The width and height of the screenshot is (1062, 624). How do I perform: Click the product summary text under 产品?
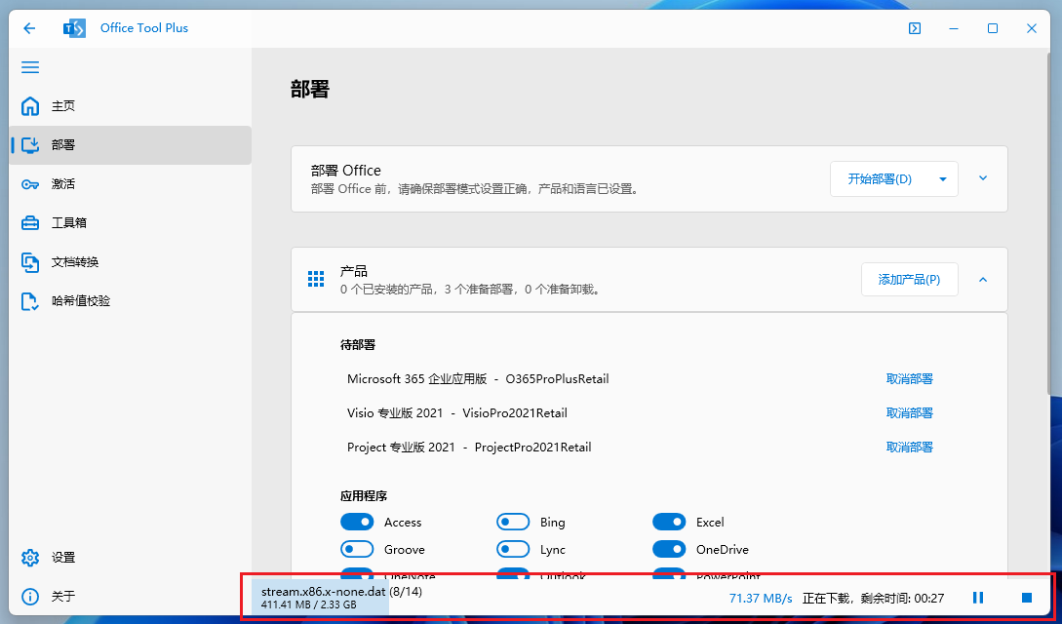[471, 290]
